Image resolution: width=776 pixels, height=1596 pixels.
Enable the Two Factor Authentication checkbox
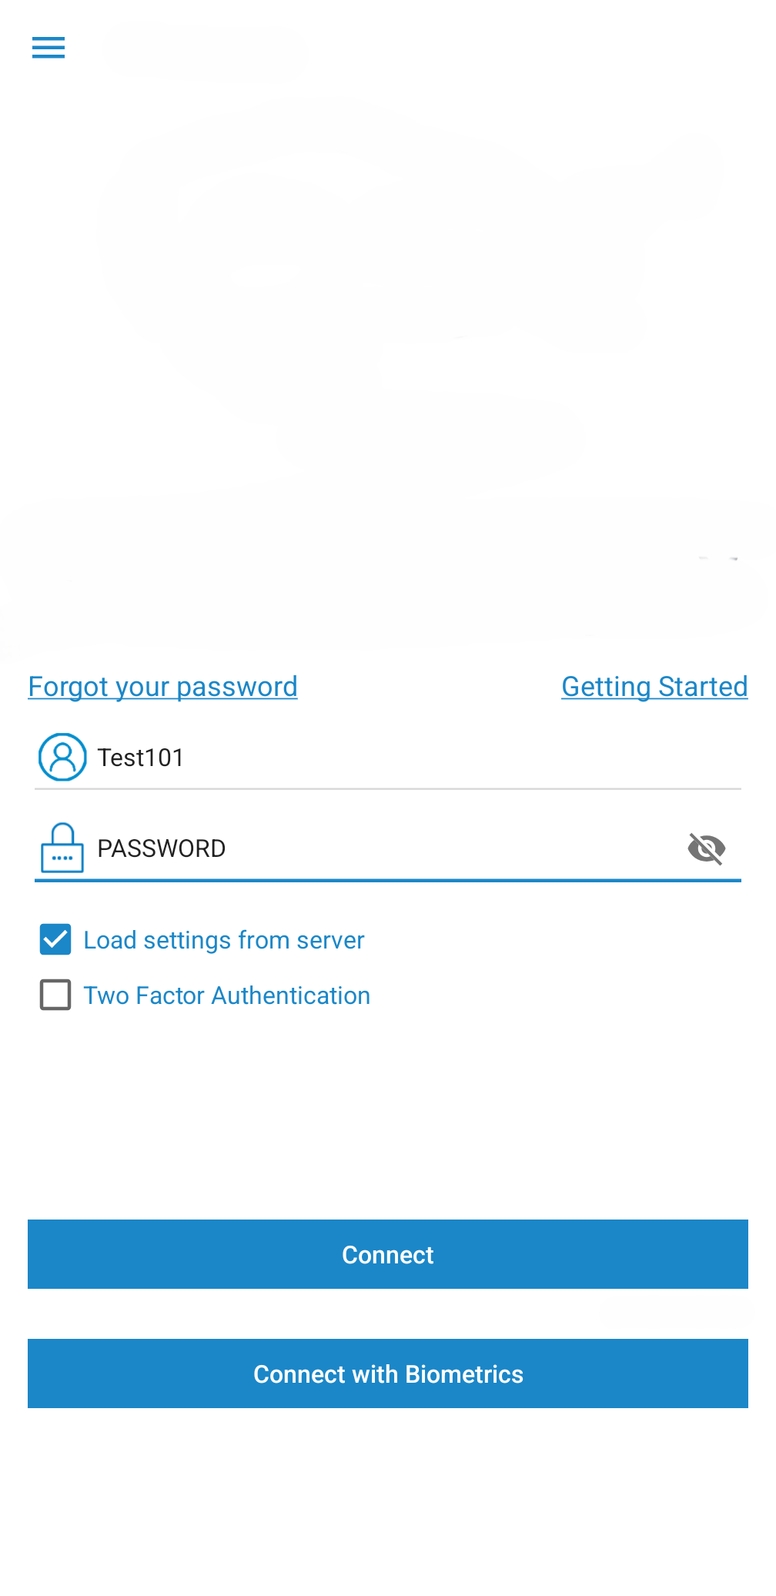[x=55, y=995]
